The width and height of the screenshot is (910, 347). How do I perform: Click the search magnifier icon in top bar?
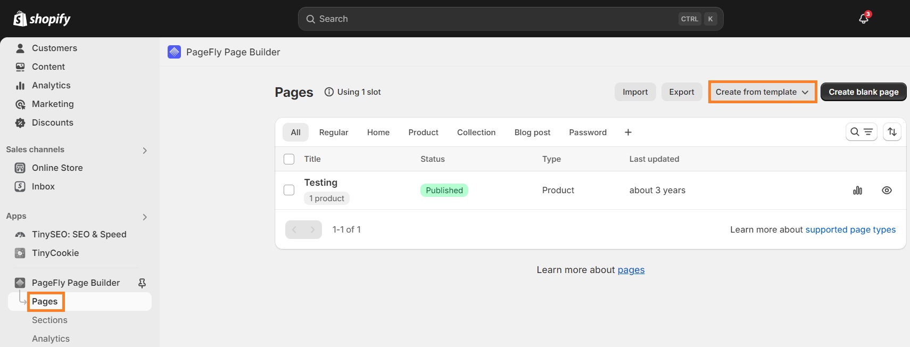click(x=310, y=19)
